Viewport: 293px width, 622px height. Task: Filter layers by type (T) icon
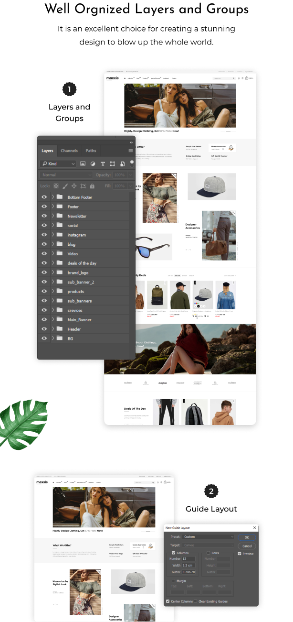[103, 164]
